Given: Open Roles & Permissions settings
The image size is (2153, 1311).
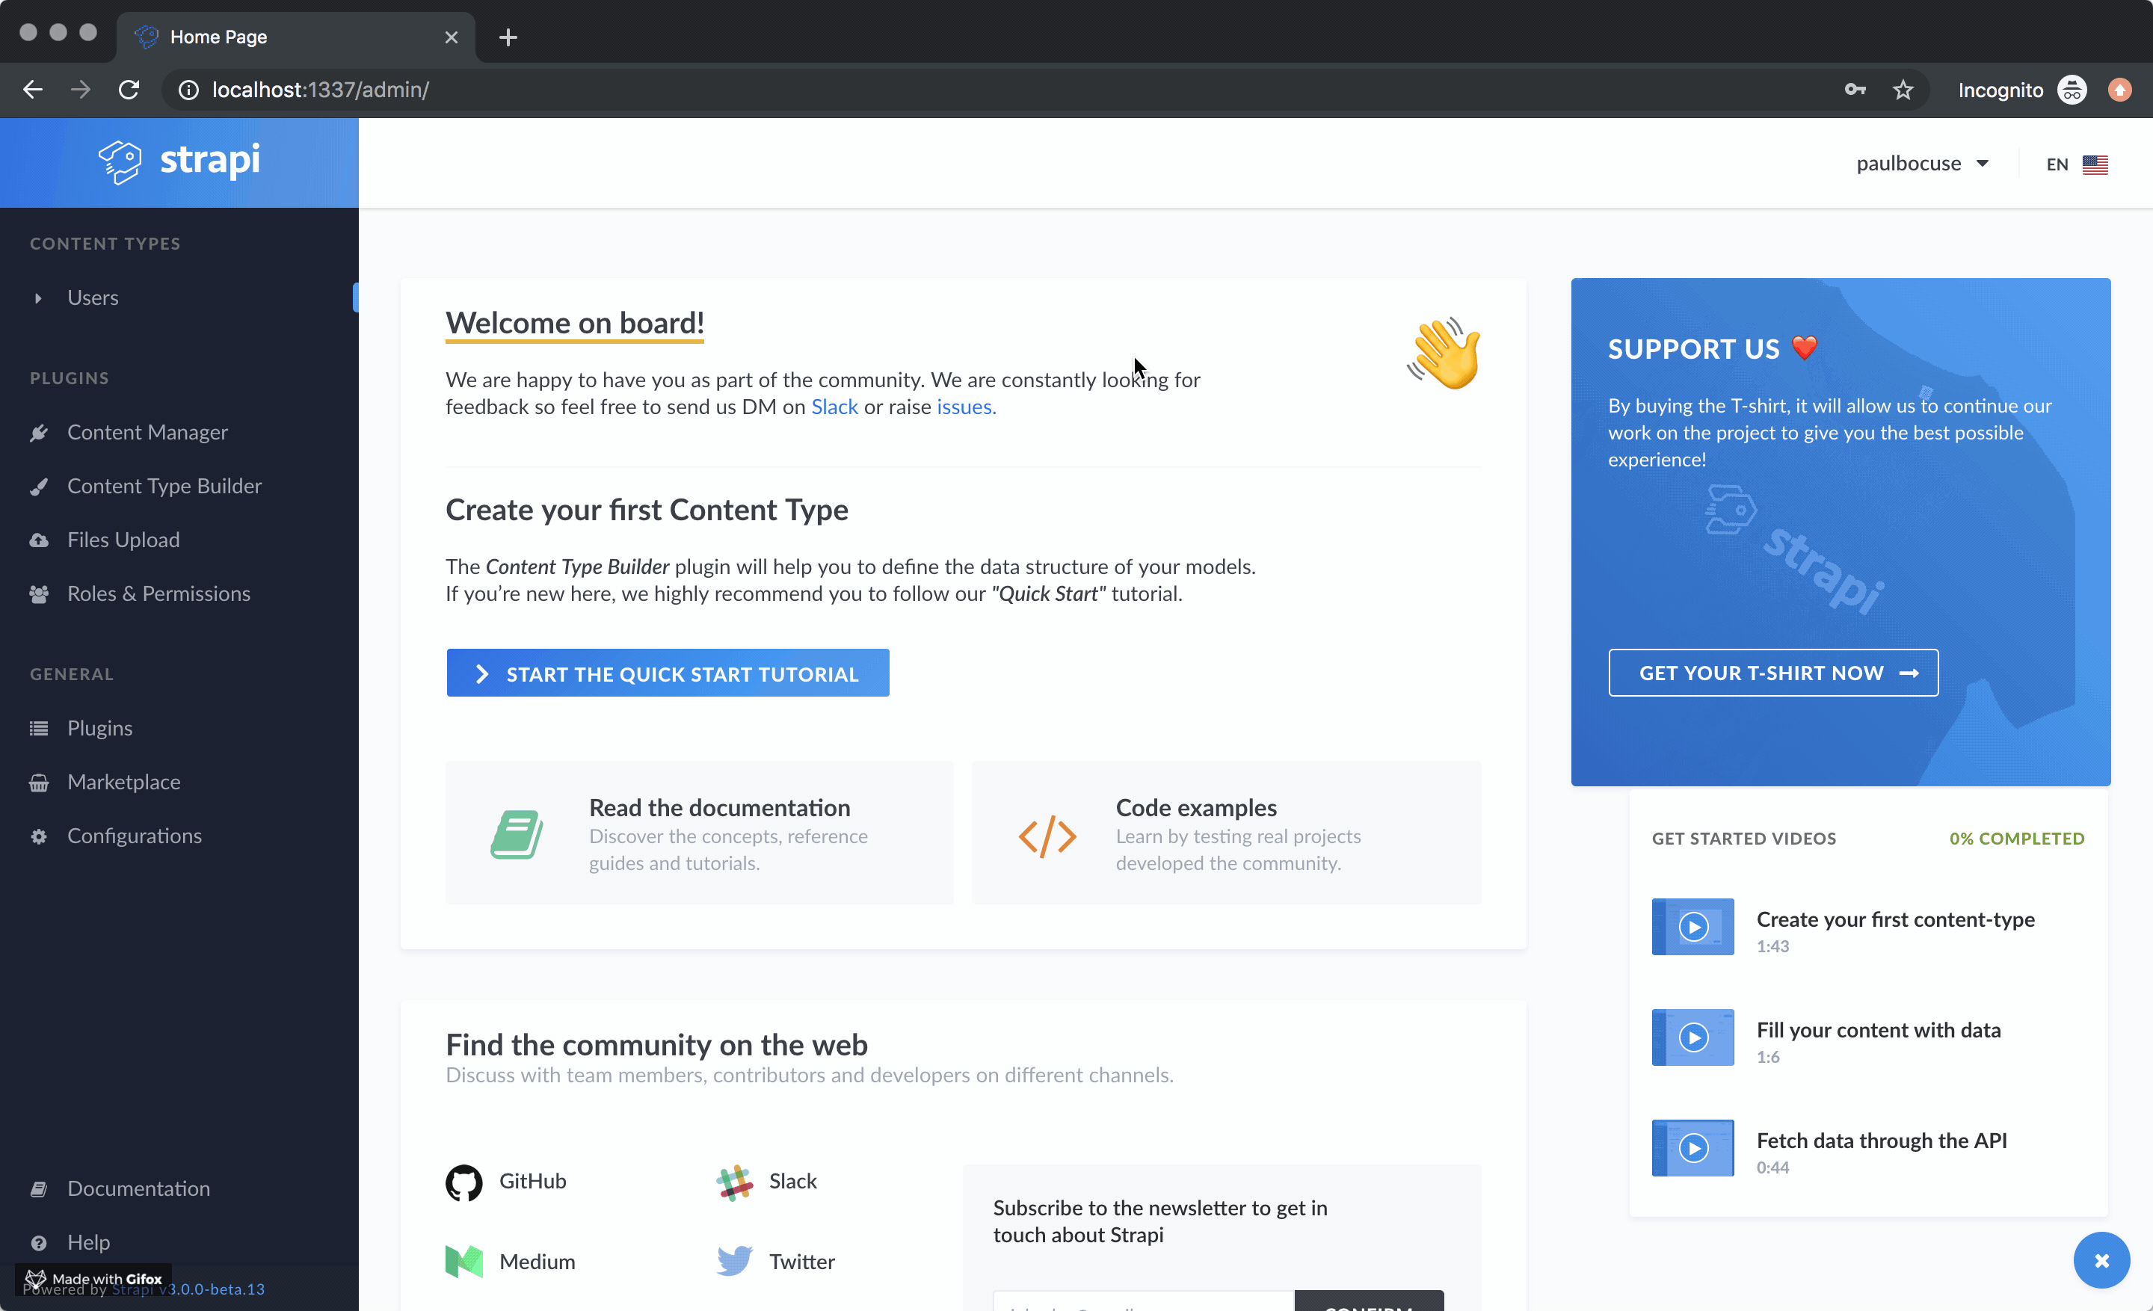Looking at the screenshot, I should pos(159,593).
